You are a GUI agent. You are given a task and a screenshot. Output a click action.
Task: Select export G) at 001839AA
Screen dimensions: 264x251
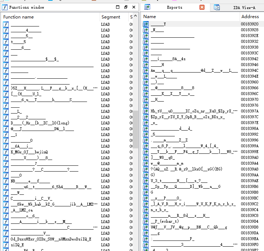coord(153,175)
